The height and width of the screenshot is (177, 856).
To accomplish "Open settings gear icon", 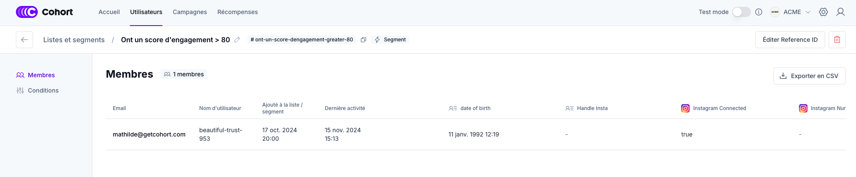I will (823, 12).
